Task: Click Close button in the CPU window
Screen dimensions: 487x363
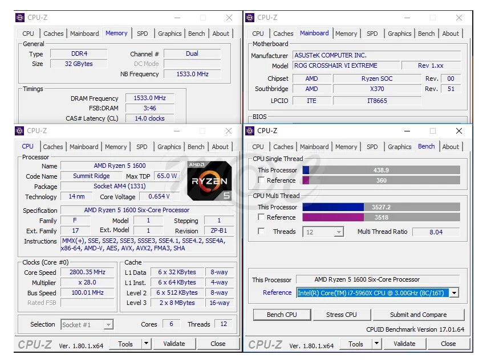Action: (x=218, y=344)
